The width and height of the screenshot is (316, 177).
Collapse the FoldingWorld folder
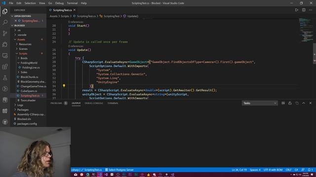click(x=29, y=63)
